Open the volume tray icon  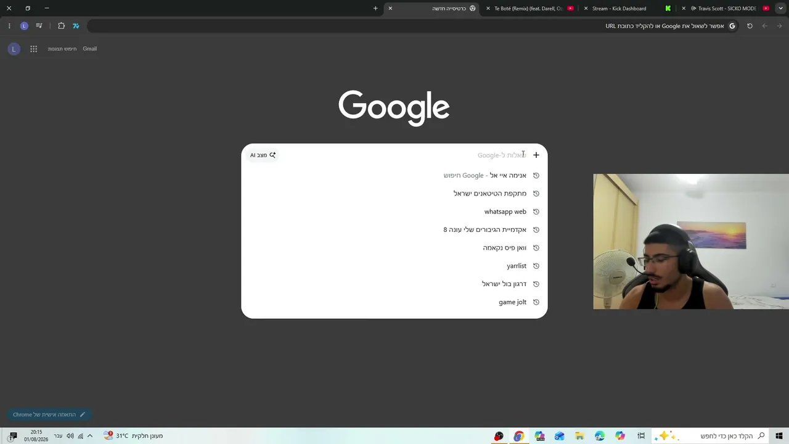pyautogui.click(x=70, y=436)
